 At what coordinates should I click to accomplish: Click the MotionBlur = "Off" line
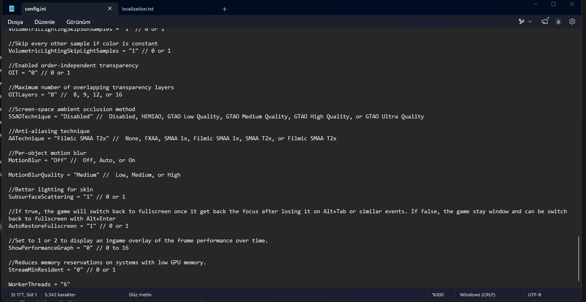72,161
